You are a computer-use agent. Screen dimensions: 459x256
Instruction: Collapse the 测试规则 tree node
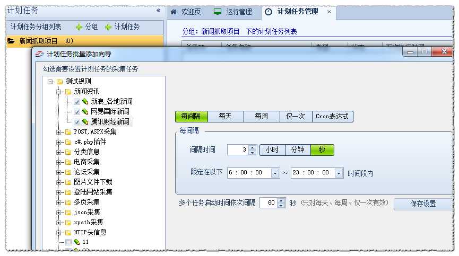pos(50,82)
